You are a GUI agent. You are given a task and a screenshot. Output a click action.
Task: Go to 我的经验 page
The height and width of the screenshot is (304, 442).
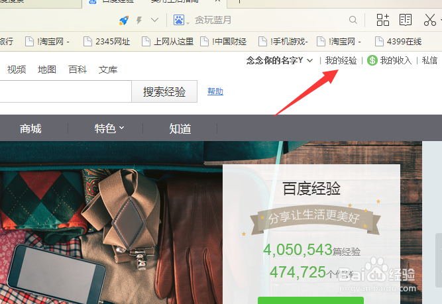(x=341, y=60)
